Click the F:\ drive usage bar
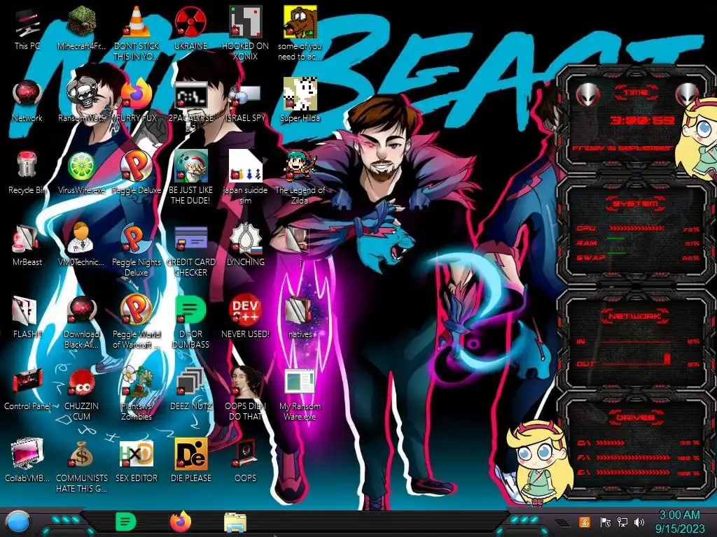 click(633, 457)
